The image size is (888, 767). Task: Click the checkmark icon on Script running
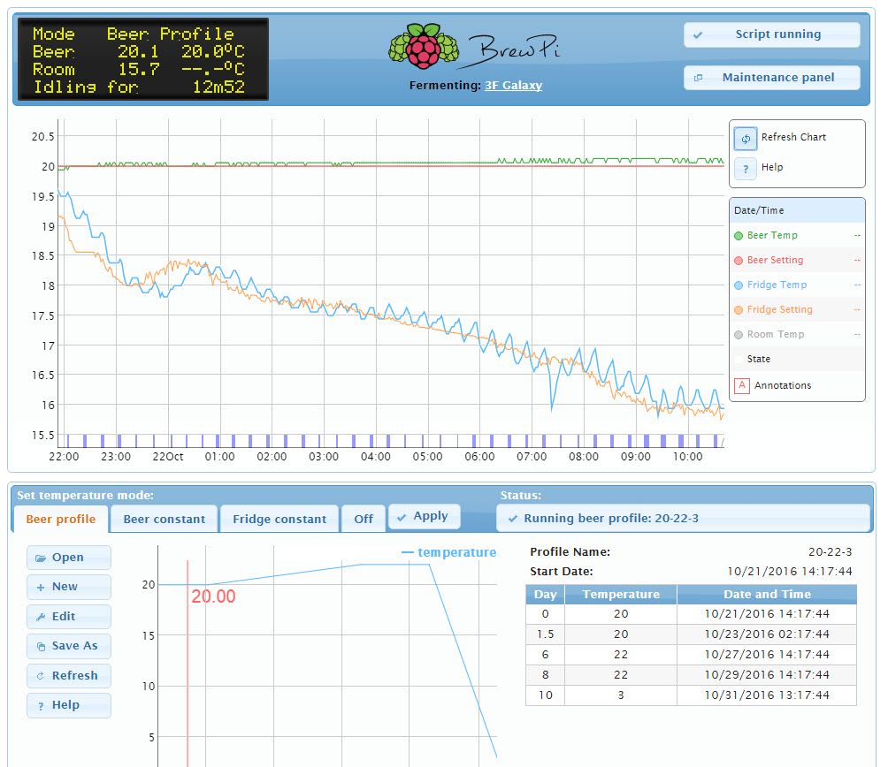pos(698,35)
